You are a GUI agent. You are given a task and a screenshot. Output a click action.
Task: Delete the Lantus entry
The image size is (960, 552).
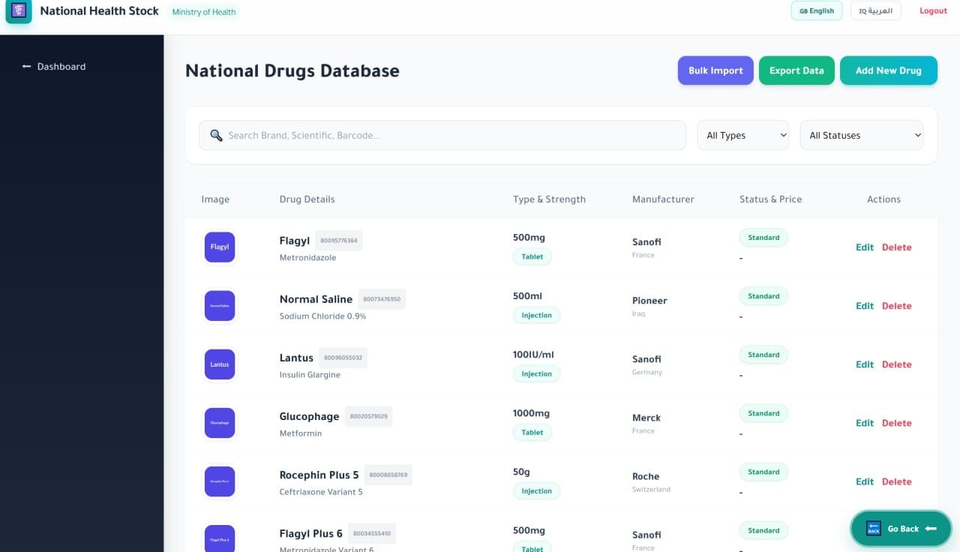(x=897, y=364)
